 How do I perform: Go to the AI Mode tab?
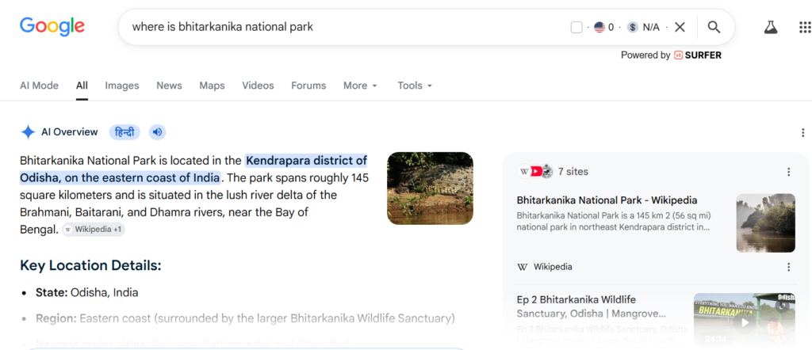tap(40, 86)
